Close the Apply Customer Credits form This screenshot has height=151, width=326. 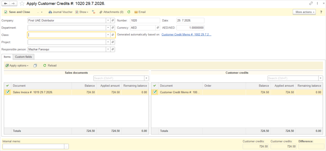[x=323, y=3]
